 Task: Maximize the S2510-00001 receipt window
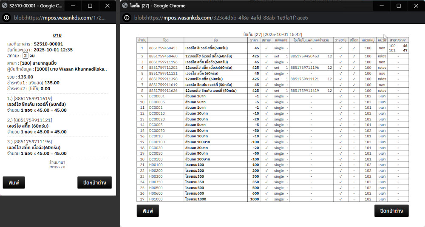(90, 6)
